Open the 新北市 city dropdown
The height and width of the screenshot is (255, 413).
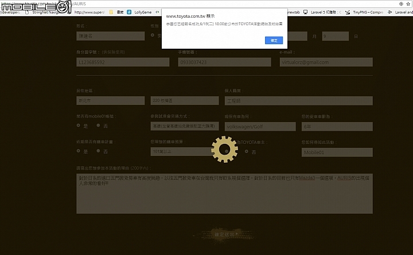tap(110, 100)
